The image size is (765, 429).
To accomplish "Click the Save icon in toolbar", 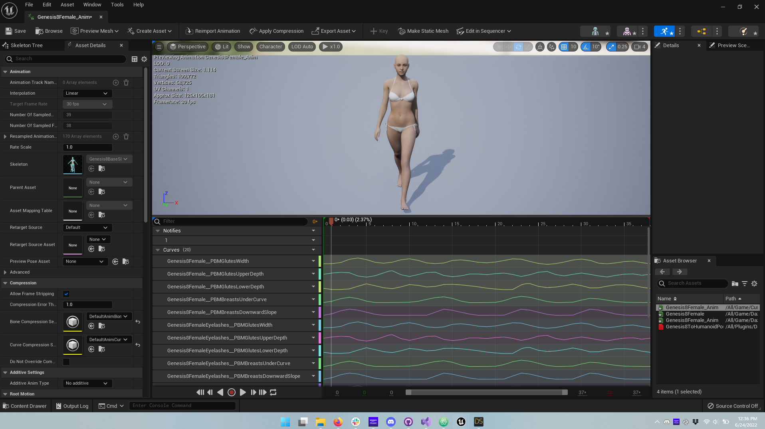I will click(9, 31).
